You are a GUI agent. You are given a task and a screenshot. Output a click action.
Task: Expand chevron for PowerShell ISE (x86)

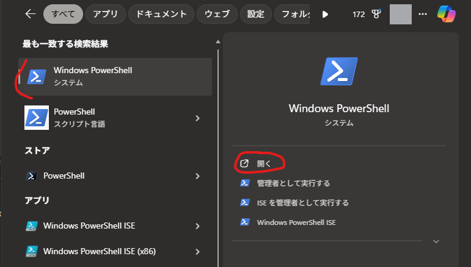(x=197, y=252)
